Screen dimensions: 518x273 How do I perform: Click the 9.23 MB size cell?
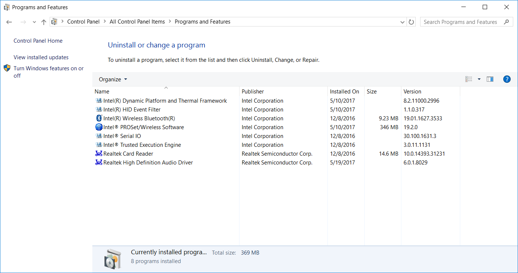(388, 118)
